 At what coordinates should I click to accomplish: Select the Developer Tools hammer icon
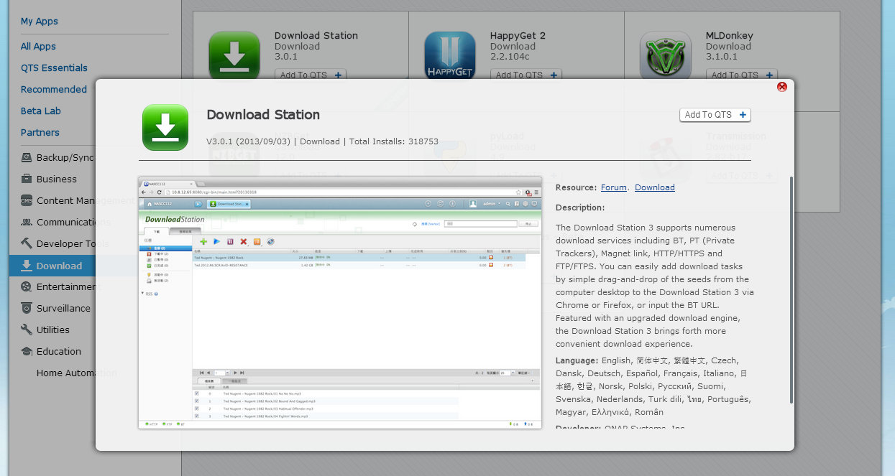[x=27, y=244]
